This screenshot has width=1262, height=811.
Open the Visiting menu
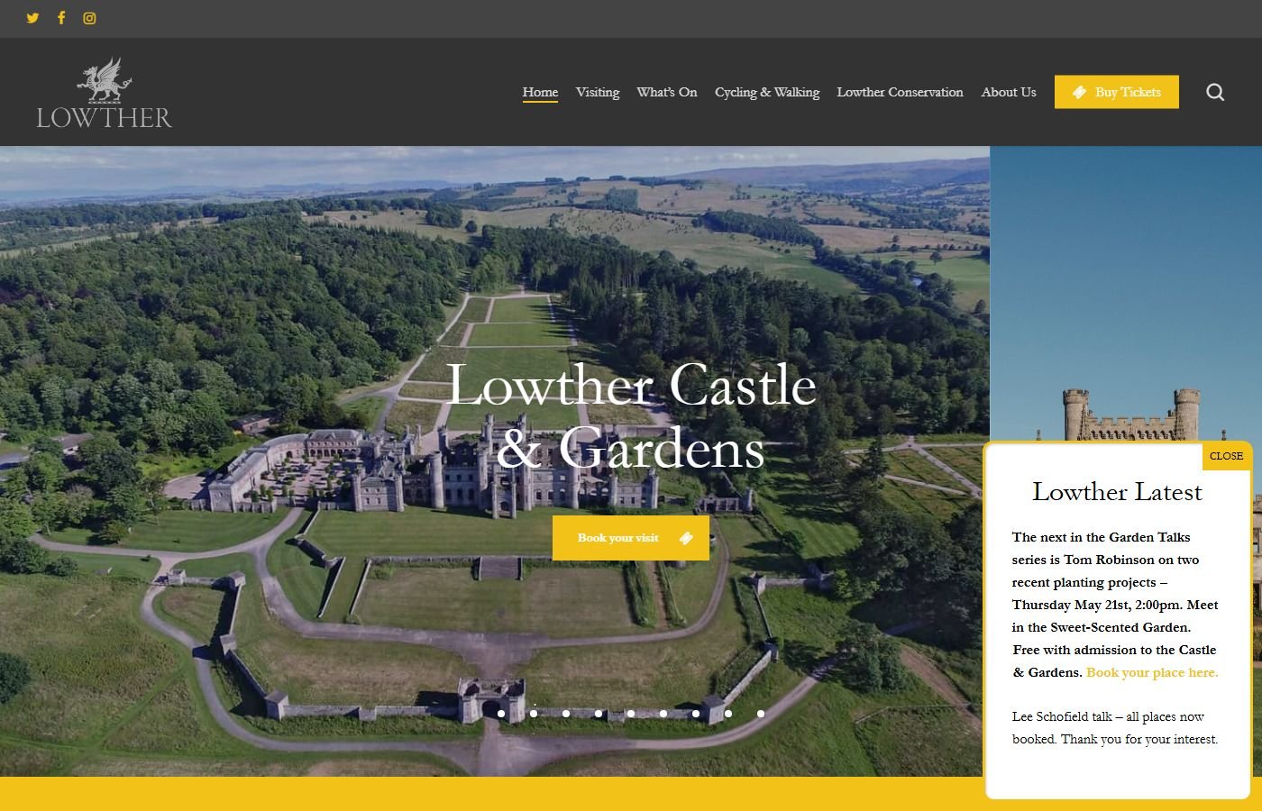(598, 92)
